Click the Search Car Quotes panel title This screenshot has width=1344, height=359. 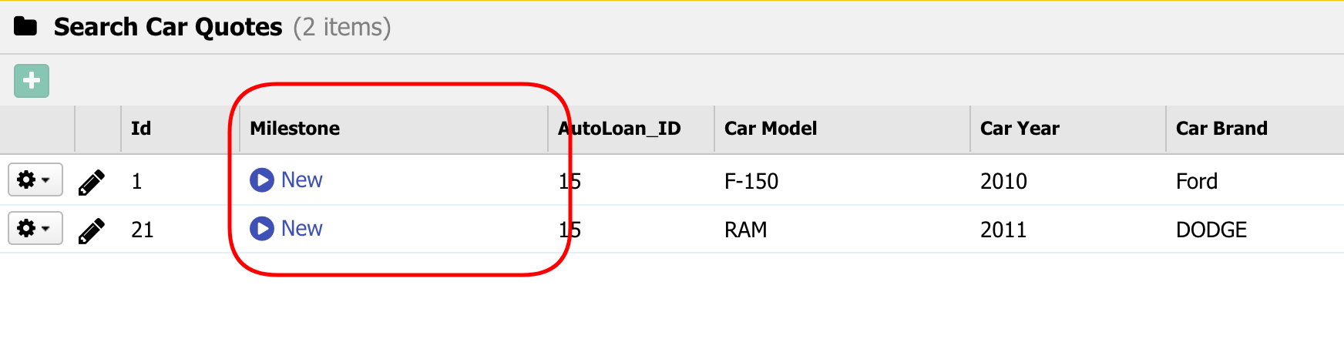click(168, 27)
